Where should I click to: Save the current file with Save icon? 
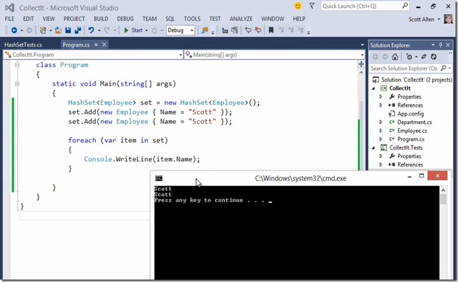68,30
